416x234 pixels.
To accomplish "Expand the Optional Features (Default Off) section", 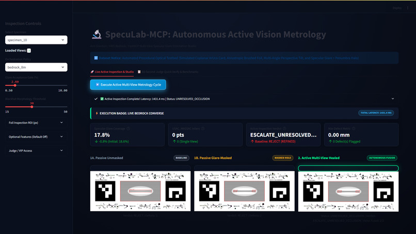I will tap(36, 137).
